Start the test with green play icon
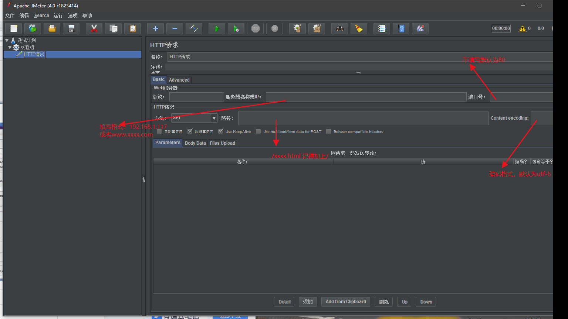The height and width of the screenshot is (319, 568). click(217, 28)
